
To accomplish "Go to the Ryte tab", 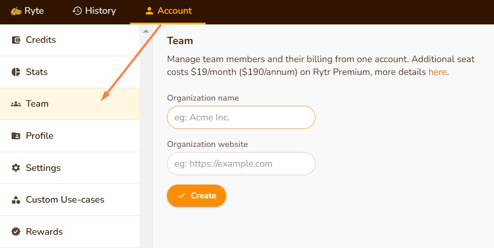I will pyautogui.click(x=27, y=11).
